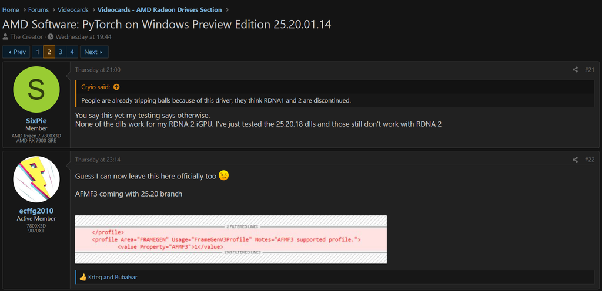Screen dimensions: 602x291
Task: Go to next page with Next
Action: click(x=94, y=52)
